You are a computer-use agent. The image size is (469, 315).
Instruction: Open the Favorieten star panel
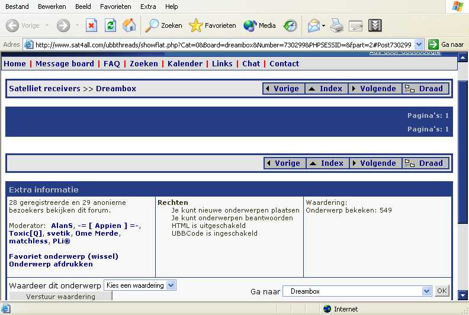tap(213, 25)
